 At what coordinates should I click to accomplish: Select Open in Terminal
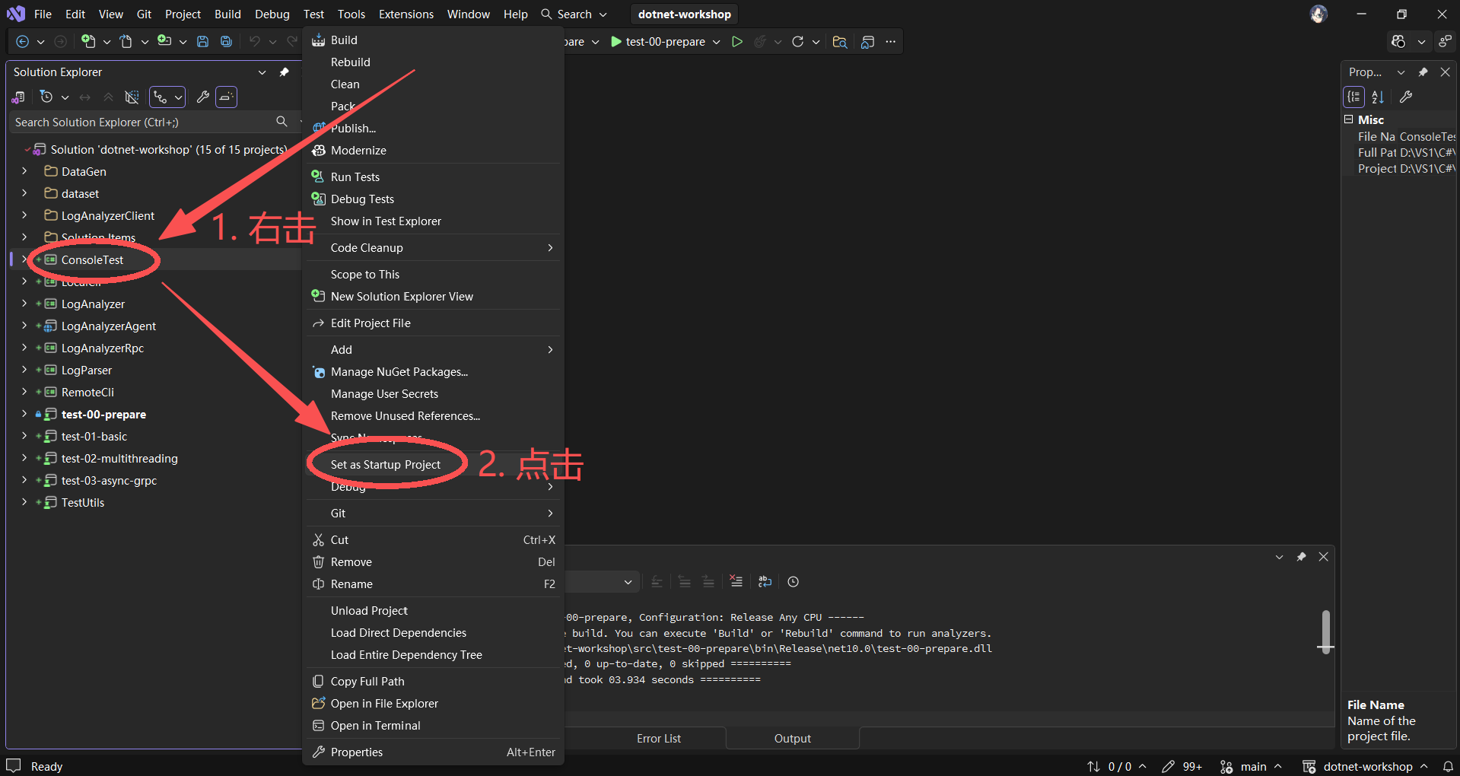point(434,725)
